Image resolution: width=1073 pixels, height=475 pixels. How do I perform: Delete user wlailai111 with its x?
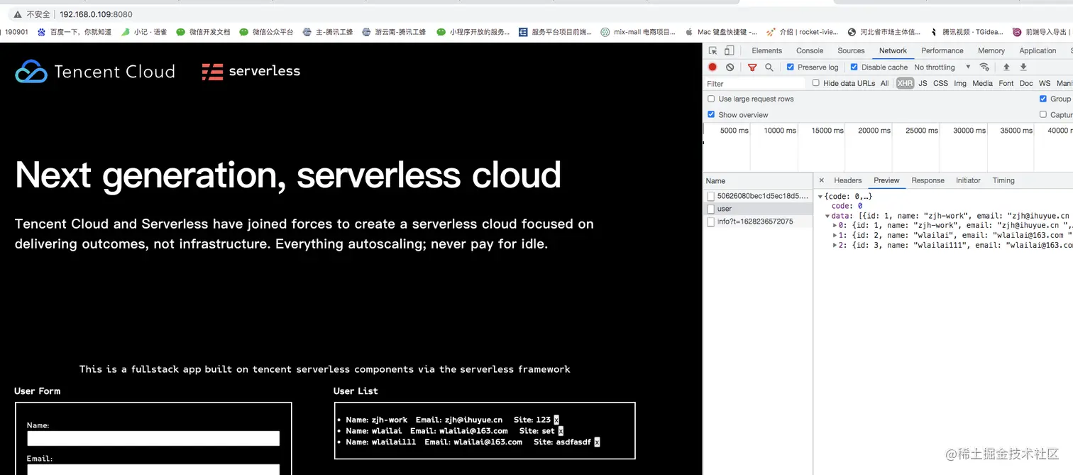pyautogui.click(x=597, y=442)
